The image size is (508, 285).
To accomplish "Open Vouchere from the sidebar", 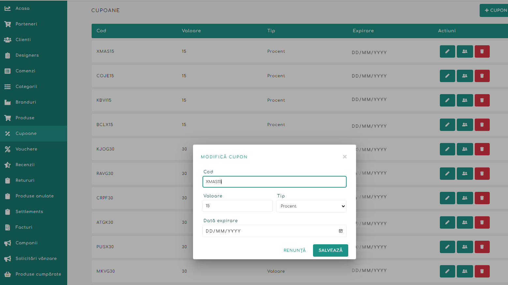I will [x=26, y=149].
